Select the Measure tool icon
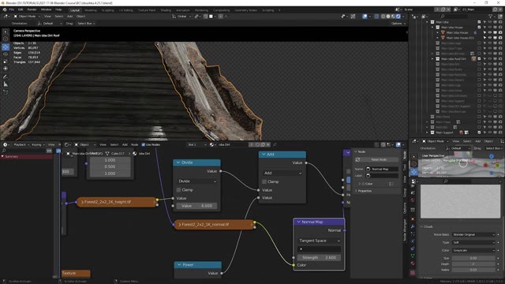 tap(6, 84)
